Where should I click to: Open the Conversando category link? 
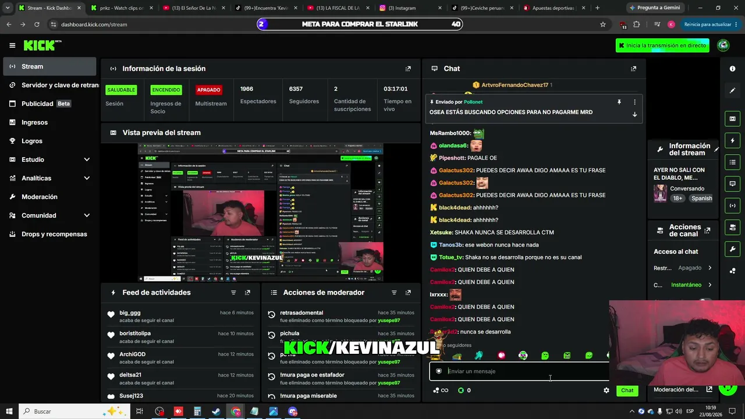[687, 189]
